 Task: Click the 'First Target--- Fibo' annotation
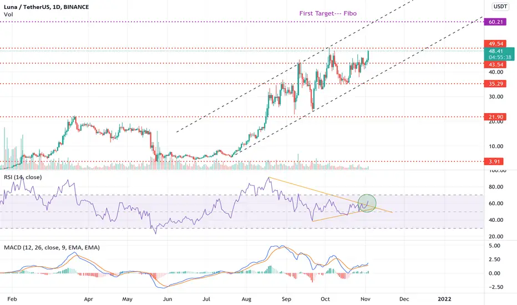[328, 13]
